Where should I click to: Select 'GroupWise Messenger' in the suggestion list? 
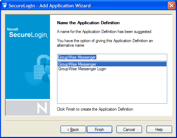(x=112, y=64)
